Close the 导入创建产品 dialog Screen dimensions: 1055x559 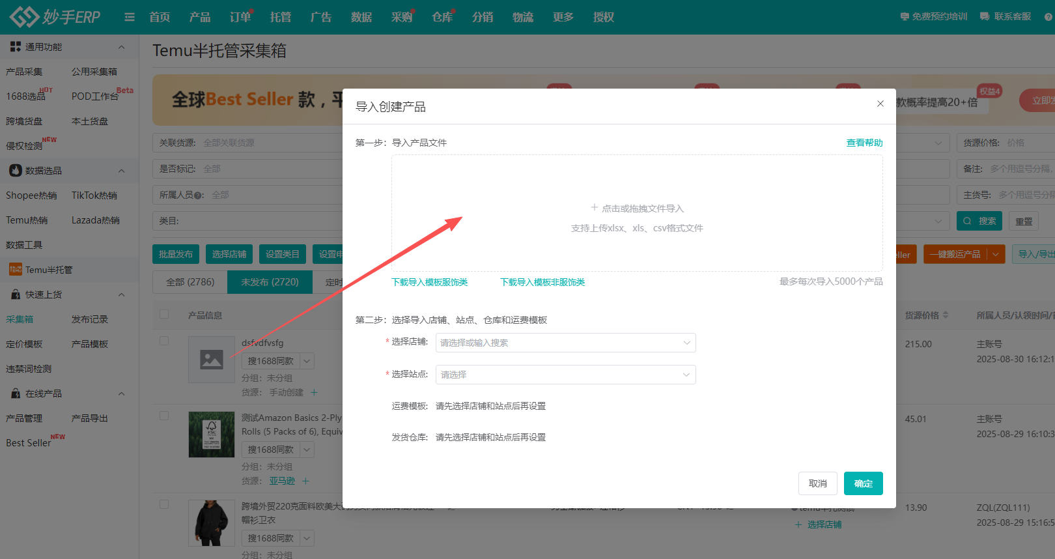click(x=880, y=104)
